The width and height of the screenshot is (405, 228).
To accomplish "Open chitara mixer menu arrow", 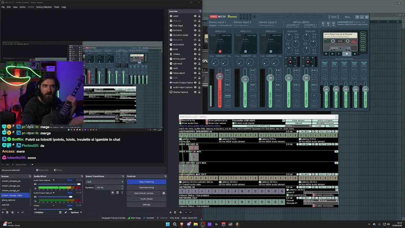I will pyautogui.click(x=53, y=206).
